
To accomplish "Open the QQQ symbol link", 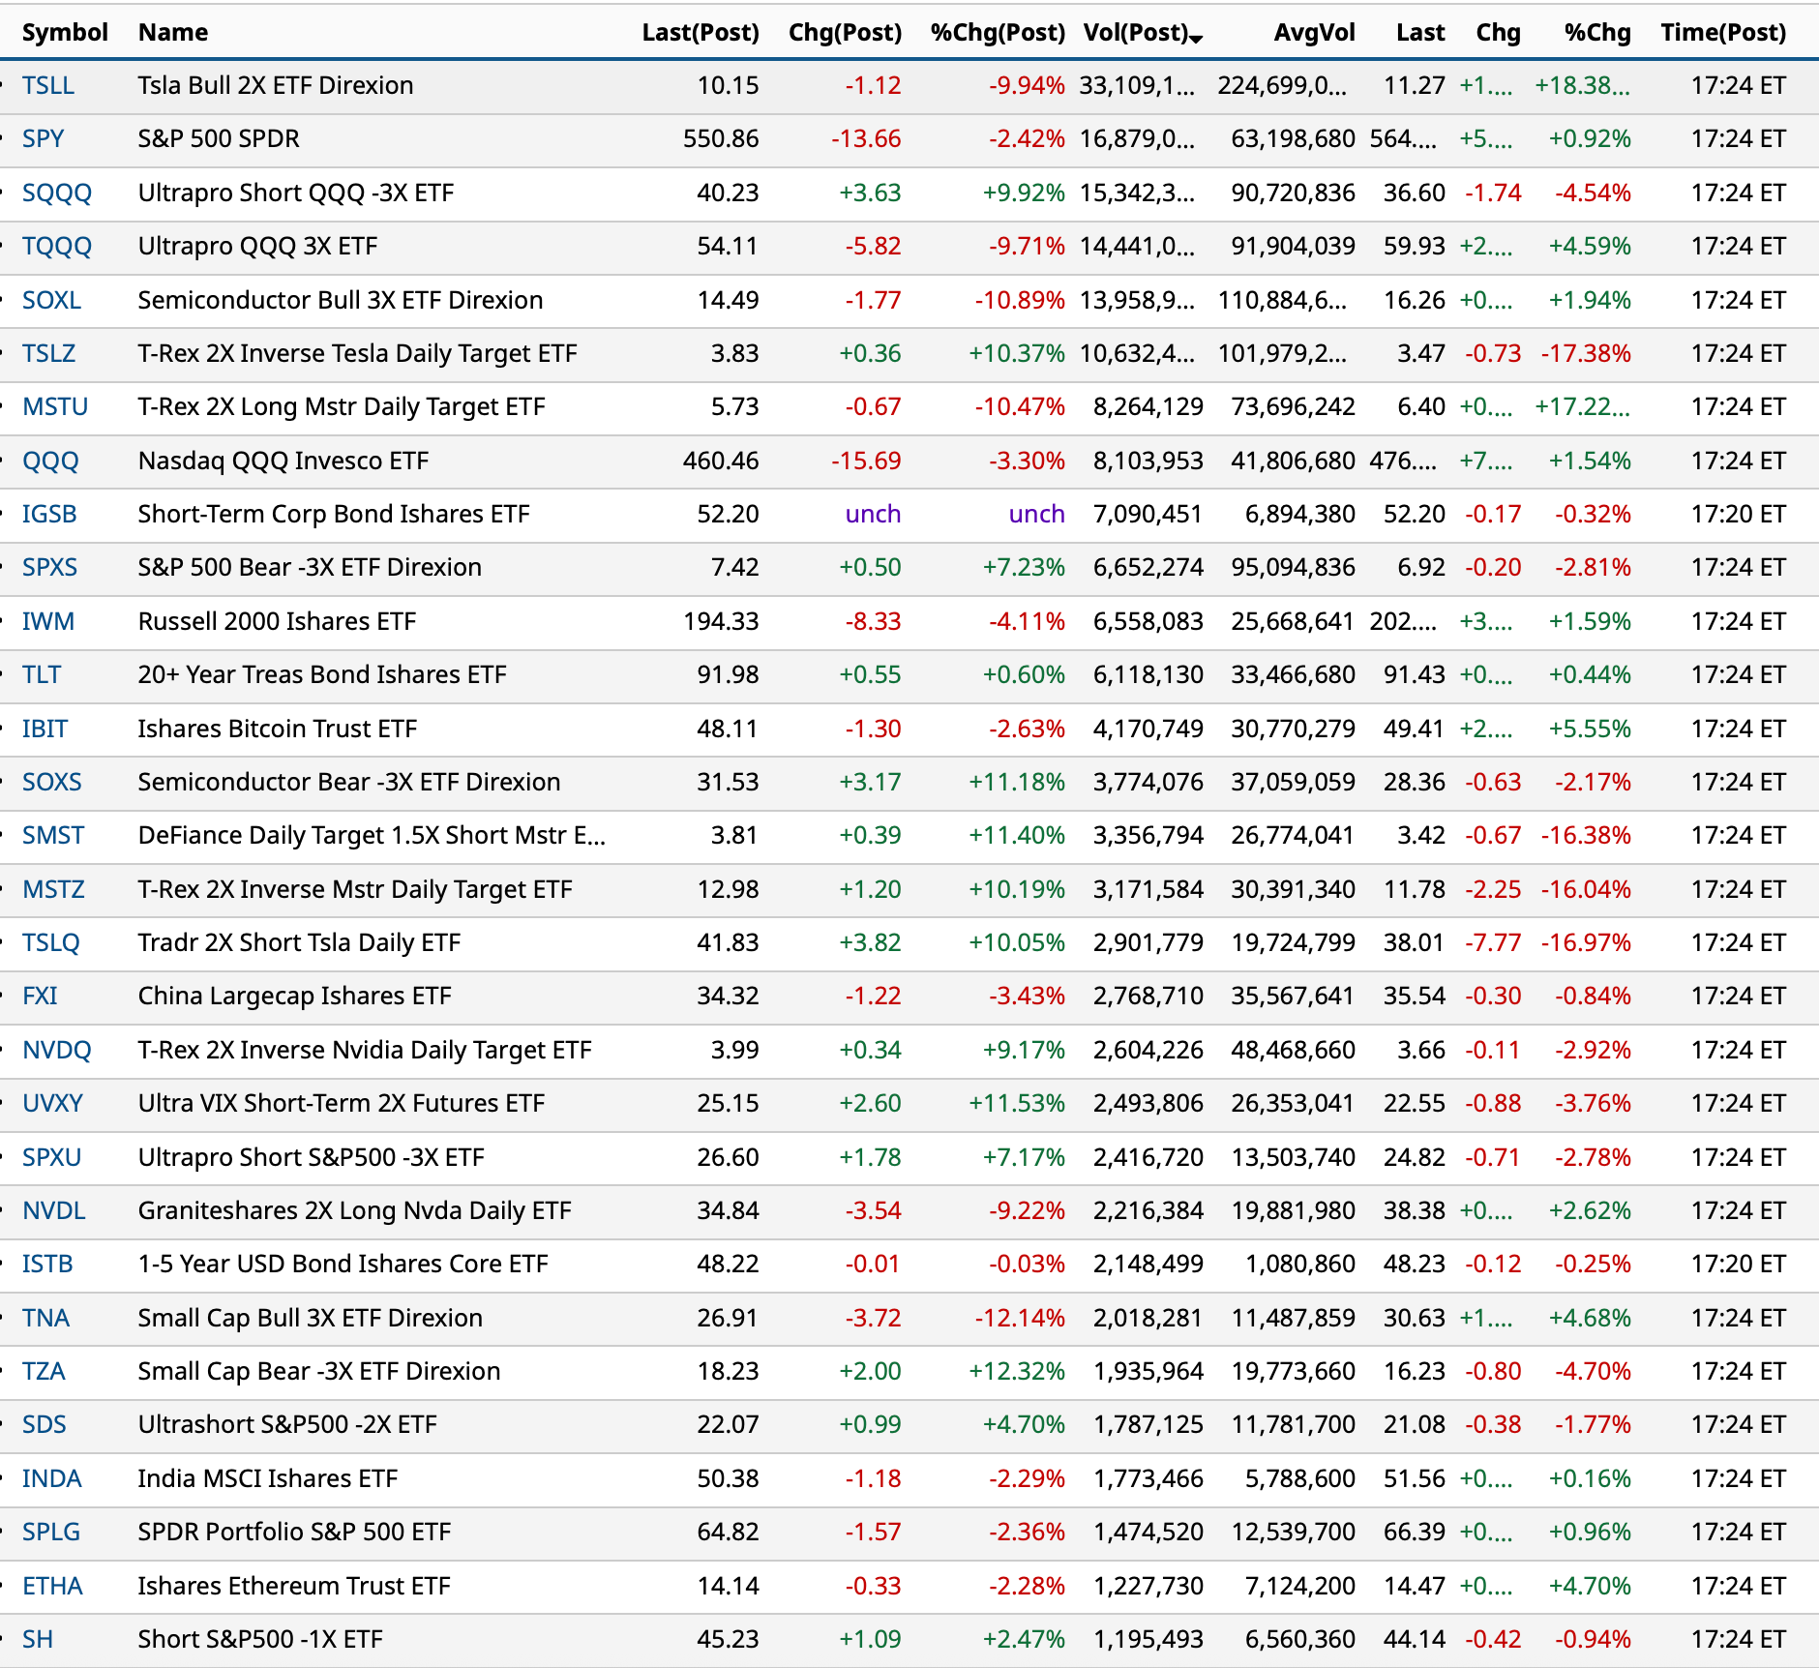I will (50, 462).
